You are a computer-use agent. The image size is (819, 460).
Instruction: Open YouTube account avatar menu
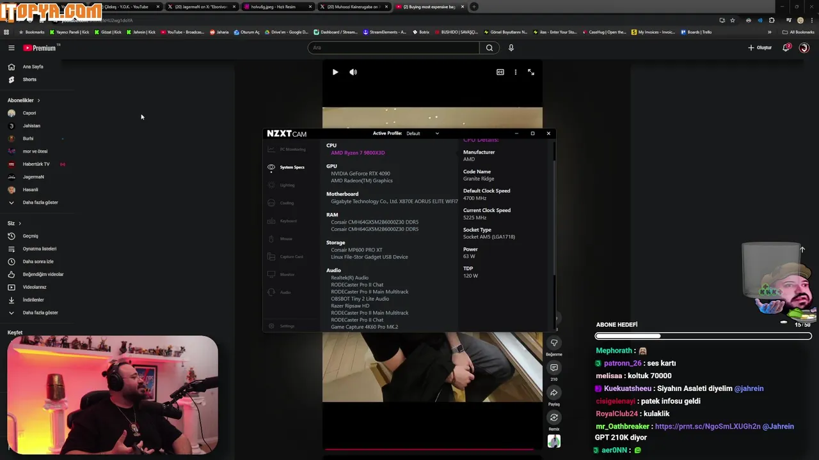coord(804,48)
